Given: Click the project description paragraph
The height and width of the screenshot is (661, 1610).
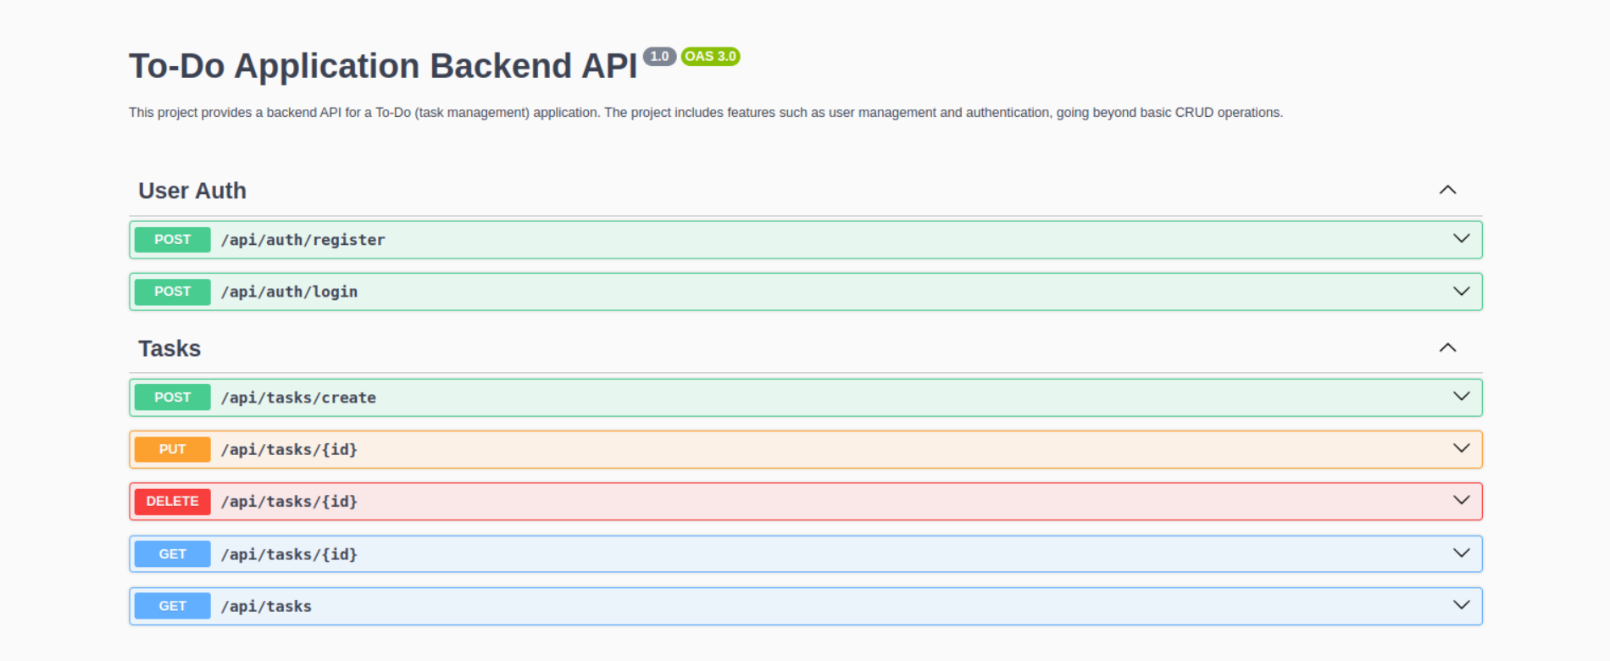Looking at the screenshot, I should 706,112.
